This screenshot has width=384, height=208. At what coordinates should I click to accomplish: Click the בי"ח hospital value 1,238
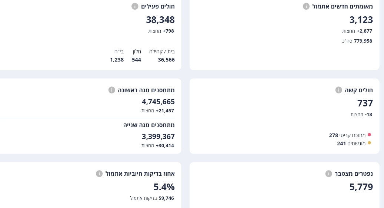117,60
